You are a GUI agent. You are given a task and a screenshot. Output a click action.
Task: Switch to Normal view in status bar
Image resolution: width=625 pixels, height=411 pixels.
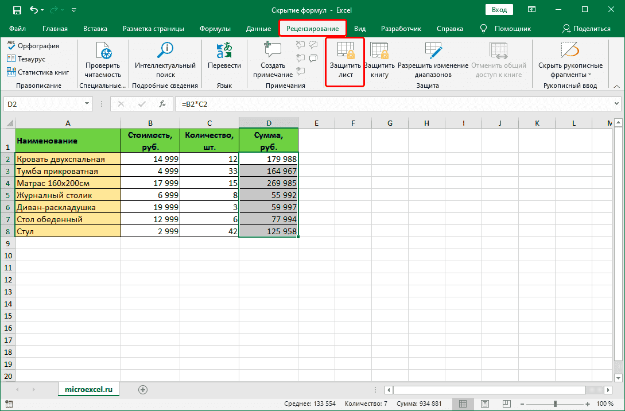pos(463,404)
